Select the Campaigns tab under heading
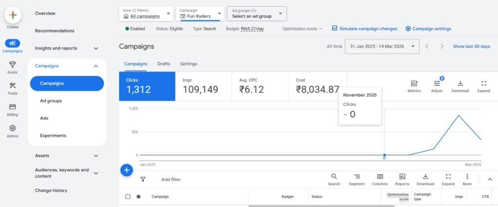This screenshot has width=498, height=207. [136, 64]
